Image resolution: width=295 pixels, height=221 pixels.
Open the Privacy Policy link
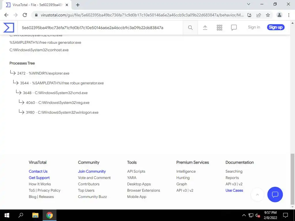point(49,190)
